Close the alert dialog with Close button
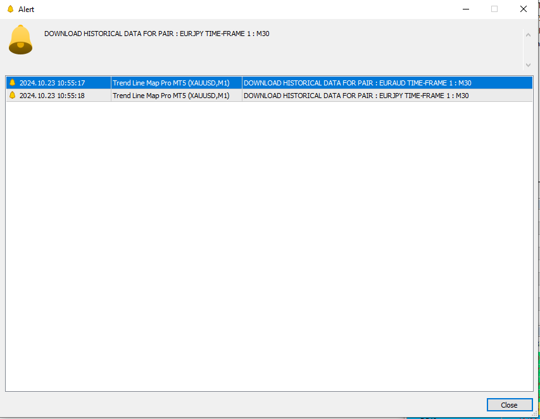Image resolution: width=540 pixels, height=419 pixels. 510,405
